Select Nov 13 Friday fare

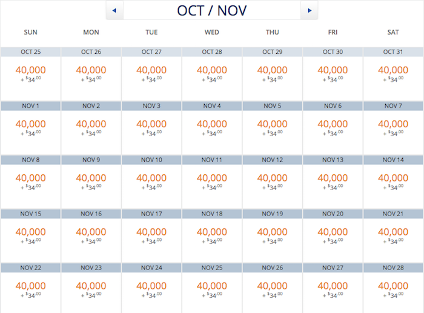coord(333,182)
